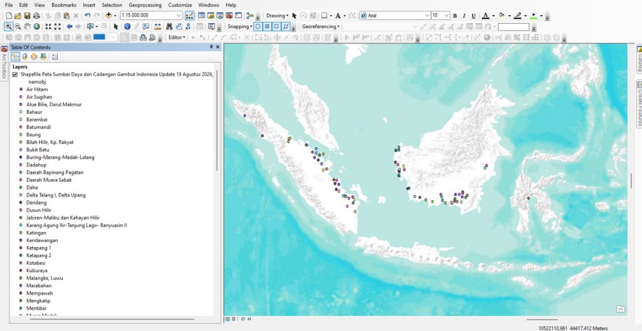Image resolution: width=642 pixels, height=331 pixels.
Task: Pin the Table Of Contents panel
Action: click(211, 47)
